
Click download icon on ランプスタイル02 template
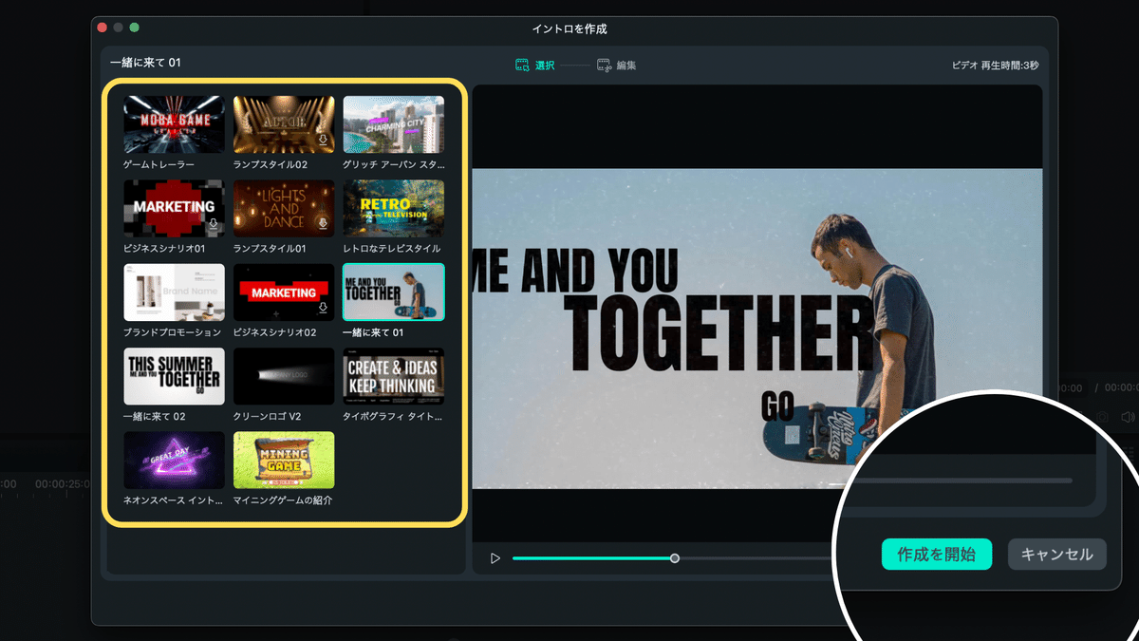324,140
